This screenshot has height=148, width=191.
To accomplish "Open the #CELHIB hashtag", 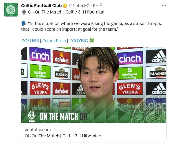I will pos(30,41).
